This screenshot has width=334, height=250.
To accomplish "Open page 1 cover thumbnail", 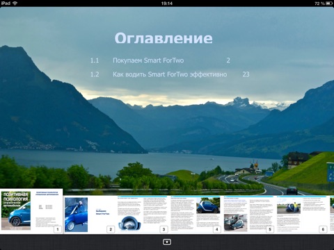I will pyautogui.click(x=31, y=211).
